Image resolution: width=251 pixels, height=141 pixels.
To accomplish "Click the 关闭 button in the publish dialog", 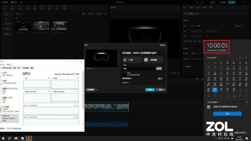I will pyautogui.click(x=160, y=90).
